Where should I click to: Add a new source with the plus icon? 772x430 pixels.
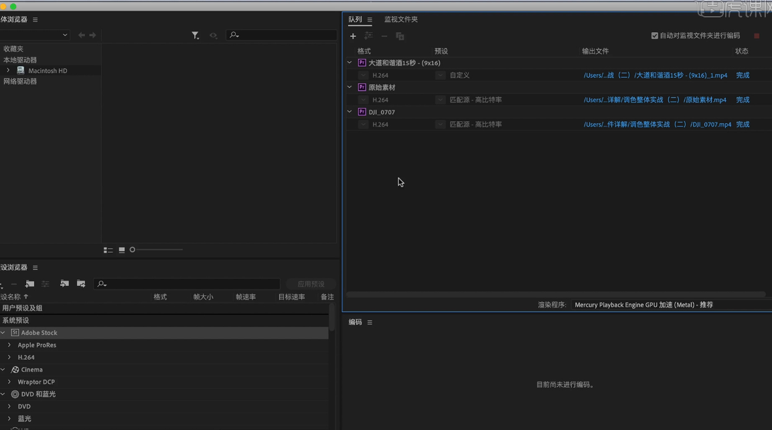click(x=353, y=35)
